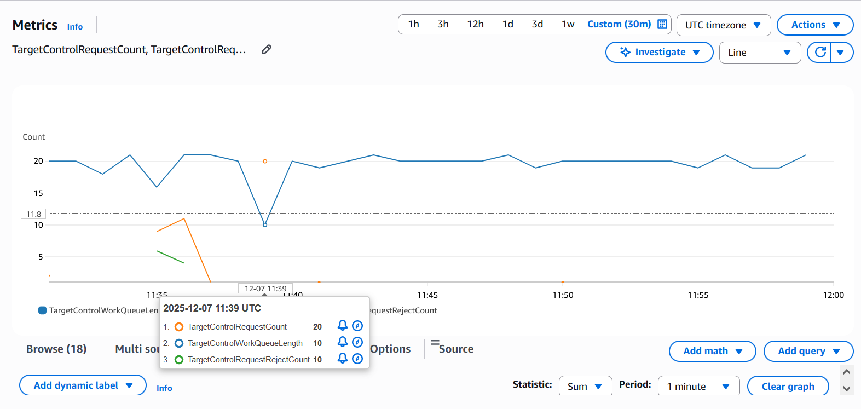Switch to the Browse (18) tab
Viewport: 861px width, 409px height.
56,349
